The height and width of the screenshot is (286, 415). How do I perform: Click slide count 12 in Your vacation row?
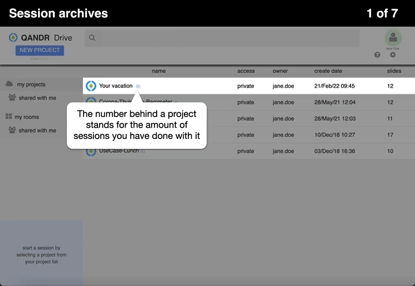tap(390, 86)
